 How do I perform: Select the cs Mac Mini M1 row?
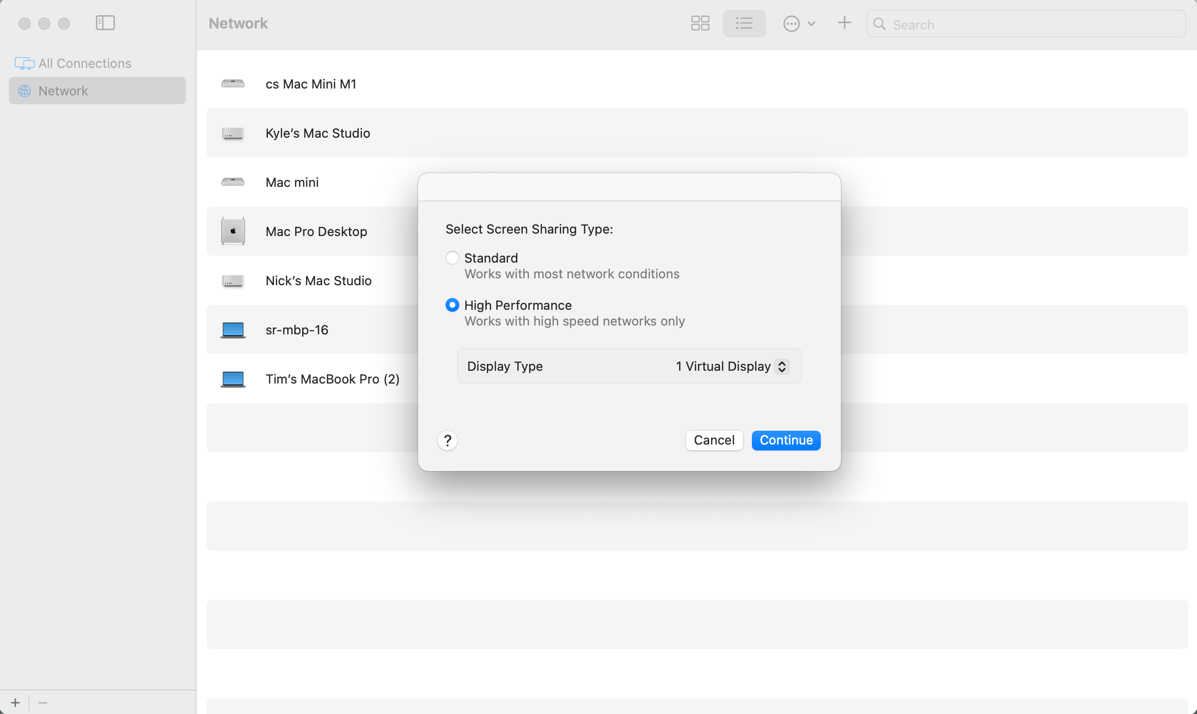pyautogui.click(x=697, y=84)
